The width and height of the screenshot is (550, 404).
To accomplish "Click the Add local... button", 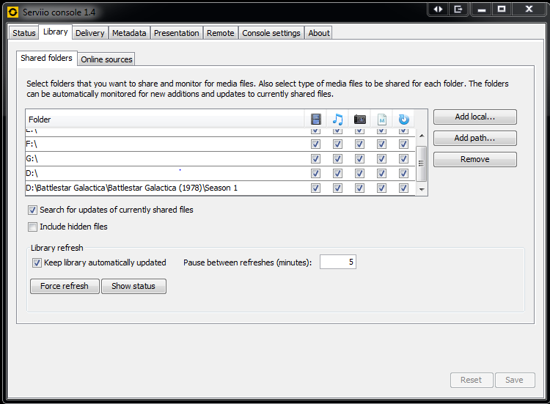I will pos(475,117).
